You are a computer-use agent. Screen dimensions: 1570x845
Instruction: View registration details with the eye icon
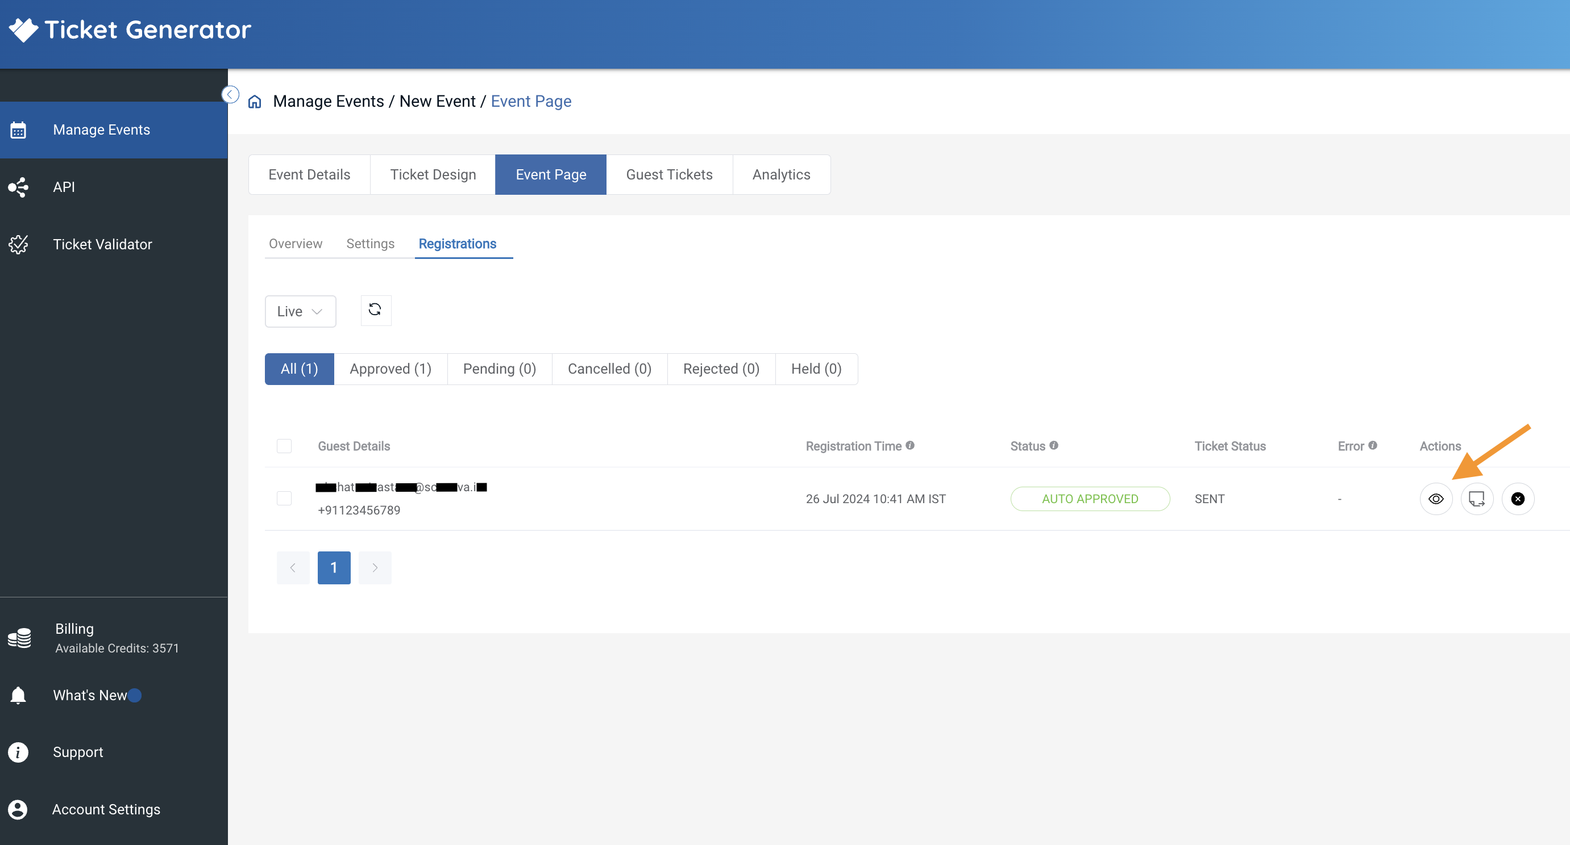[1436, 499]
